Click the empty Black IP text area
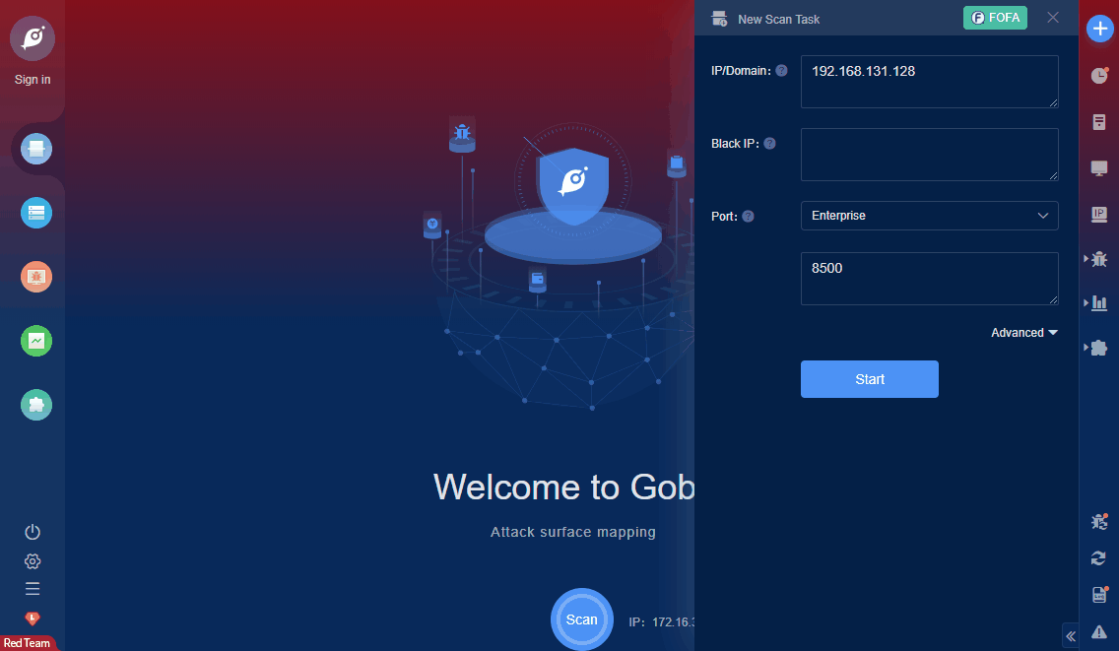1119x651 pixels. coord(929,155)
